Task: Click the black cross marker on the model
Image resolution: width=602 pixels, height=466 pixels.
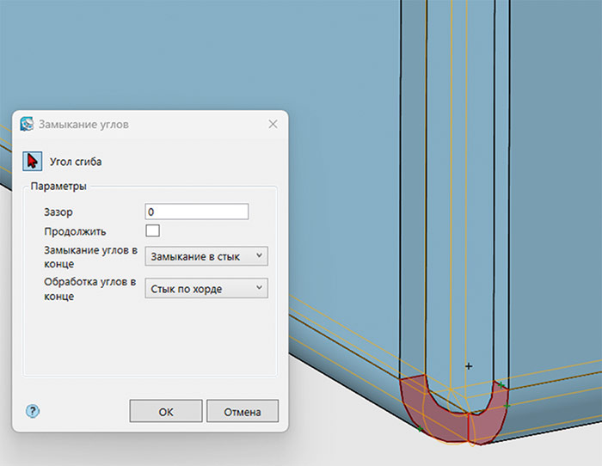Action: coord(469,366)
